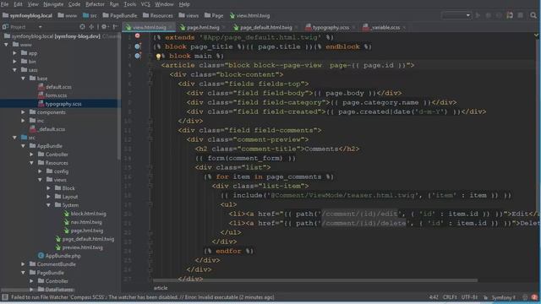Click the Run triangle icon in toolbar
The image size is (541, 304).
click(478, 15)
